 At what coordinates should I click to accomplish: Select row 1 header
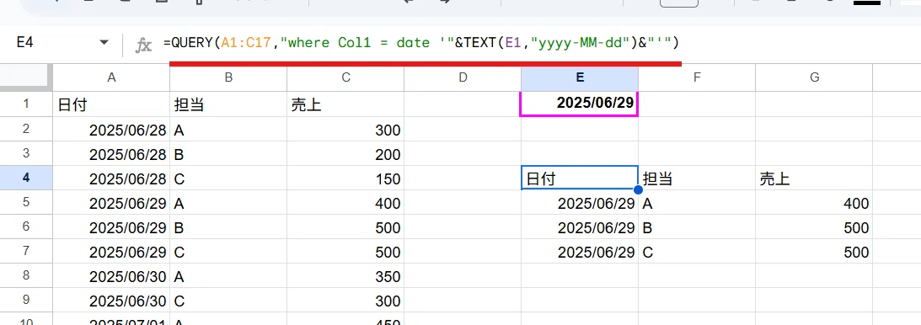[x=26, y=104]
